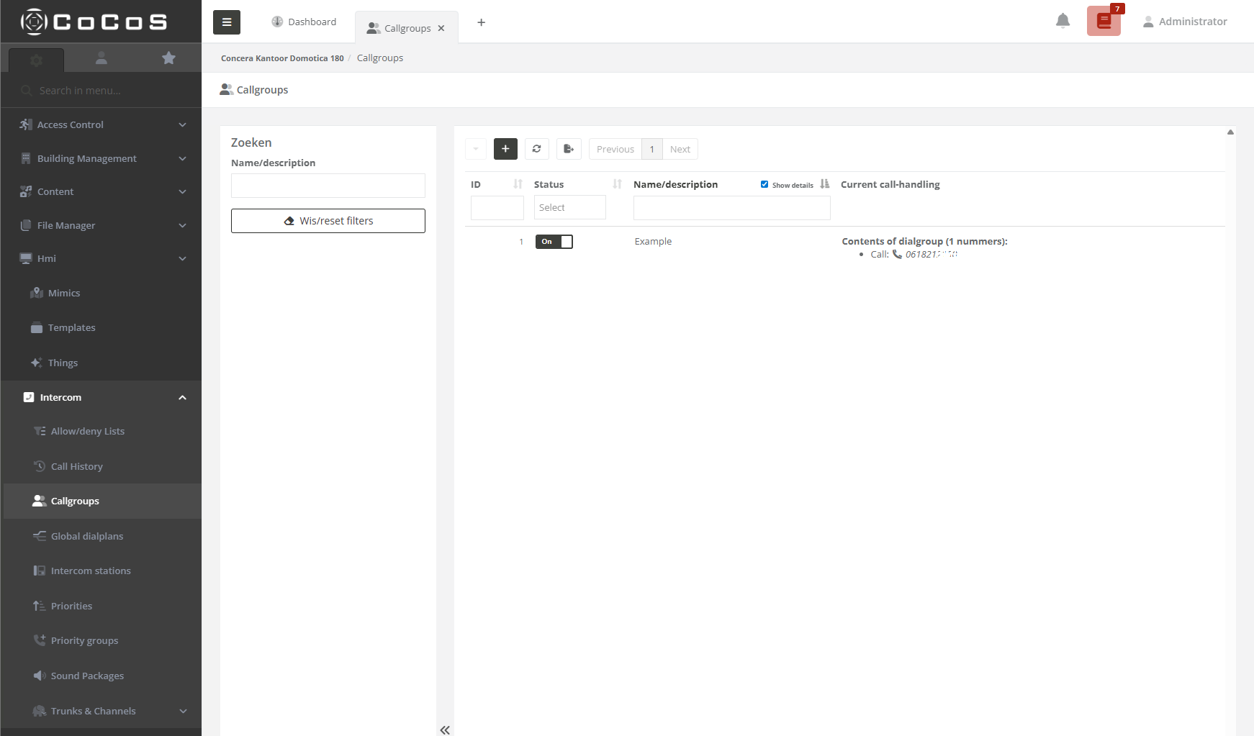This screenshot has height=736, width=1254.
Task: Open favorites star tab in sidebar
Action: [x=168, y=58]
